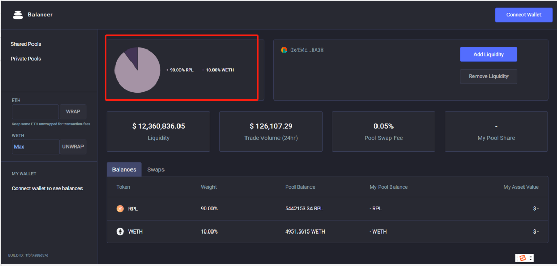Image resolution: width=557 pixels, height=266 pixels.
Task: Click the Balancer logo icon
Action: click(x=18, y=15)
